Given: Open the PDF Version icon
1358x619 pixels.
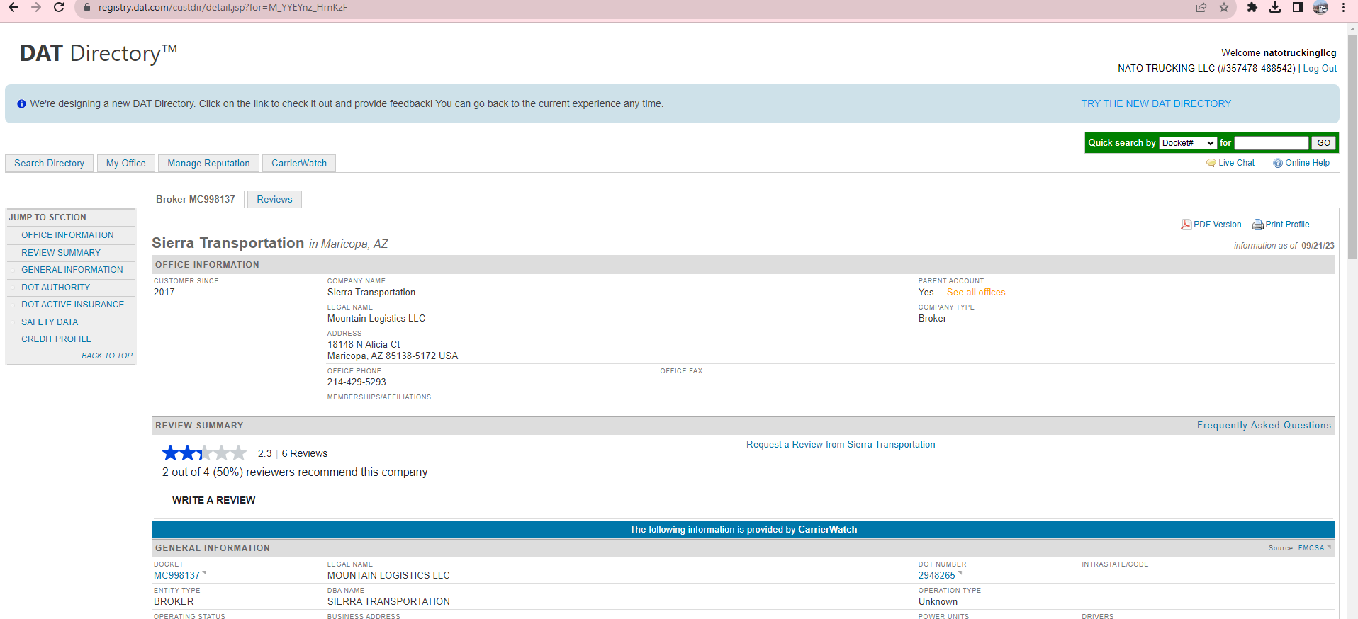Looking at the screenshot, I should [1186, 225].
